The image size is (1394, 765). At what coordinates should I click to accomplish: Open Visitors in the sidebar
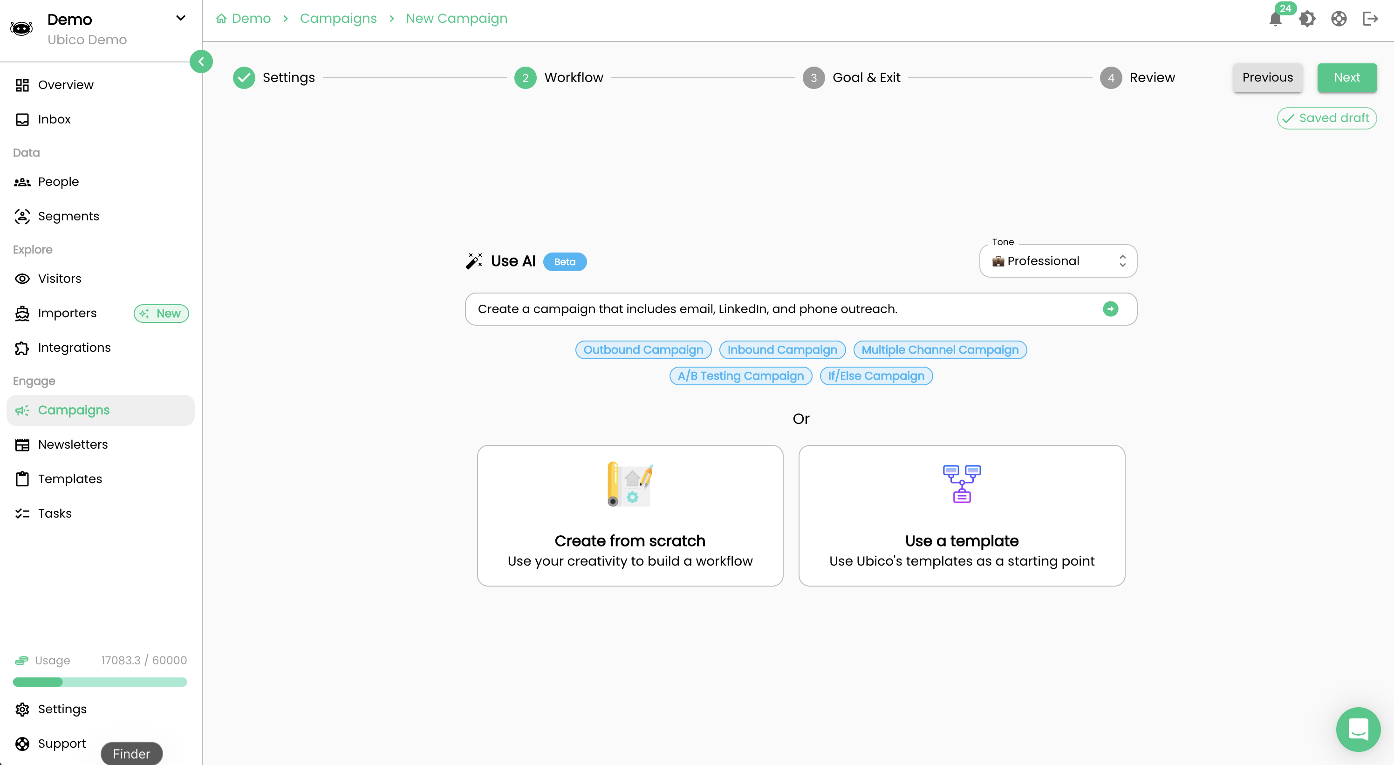click(x=60, y=279)
